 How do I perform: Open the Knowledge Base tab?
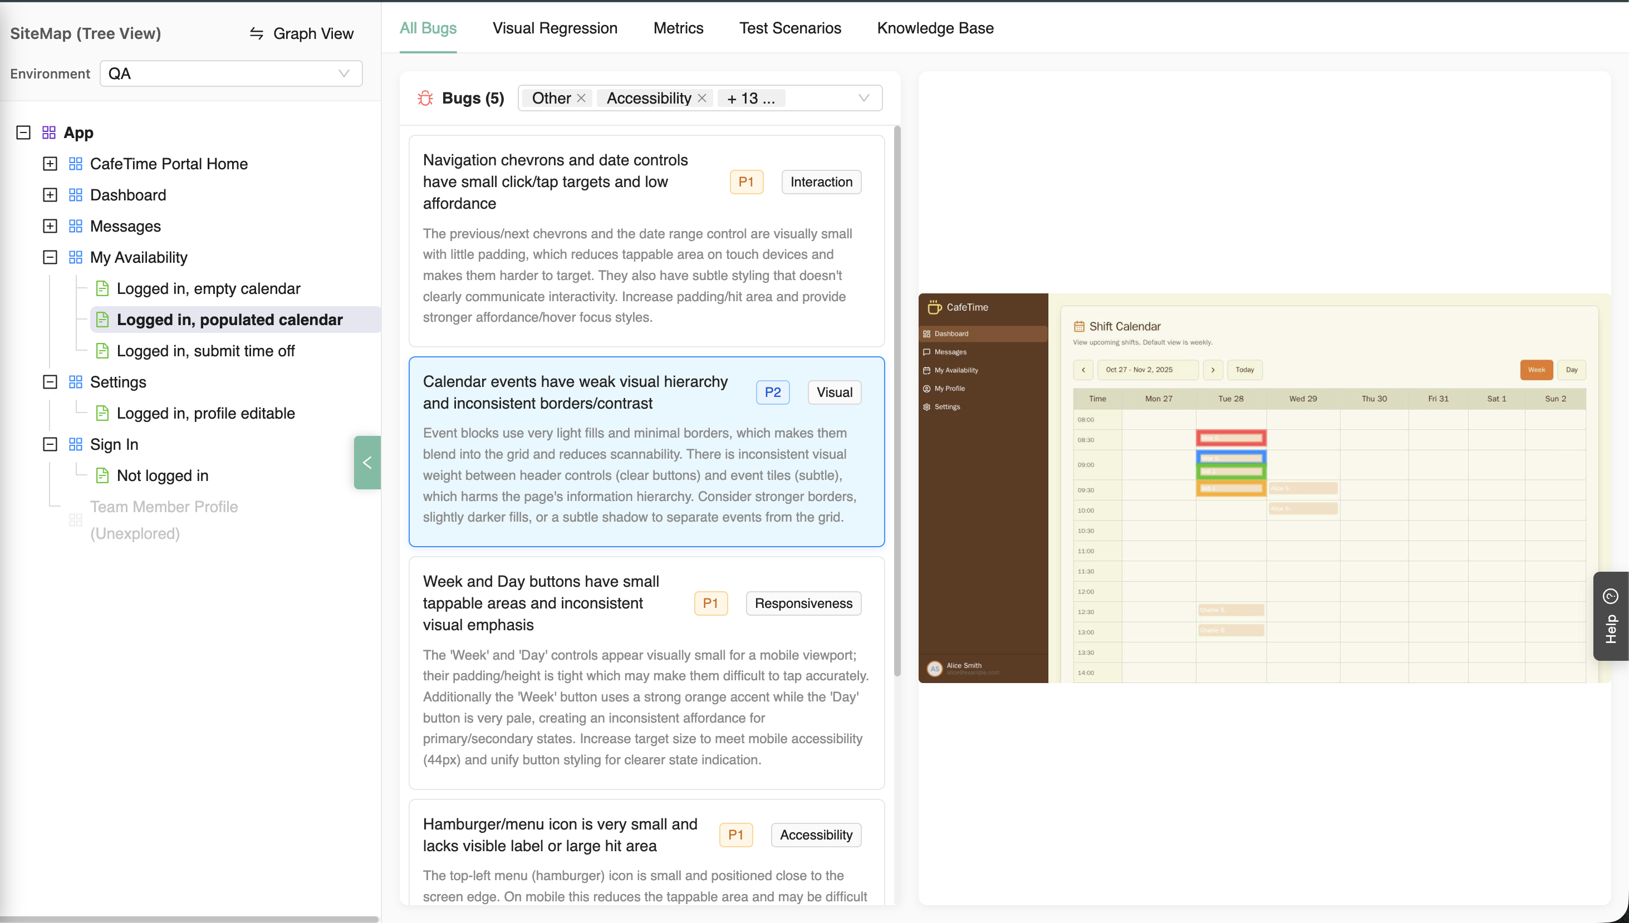935,28
